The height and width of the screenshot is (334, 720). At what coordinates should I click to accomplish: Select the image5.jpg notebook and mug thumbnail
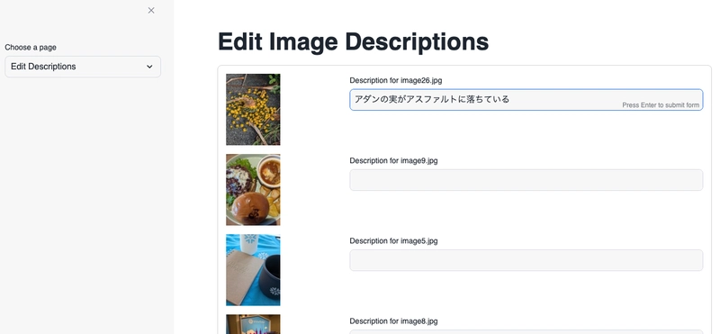click(x=253, y=270)
